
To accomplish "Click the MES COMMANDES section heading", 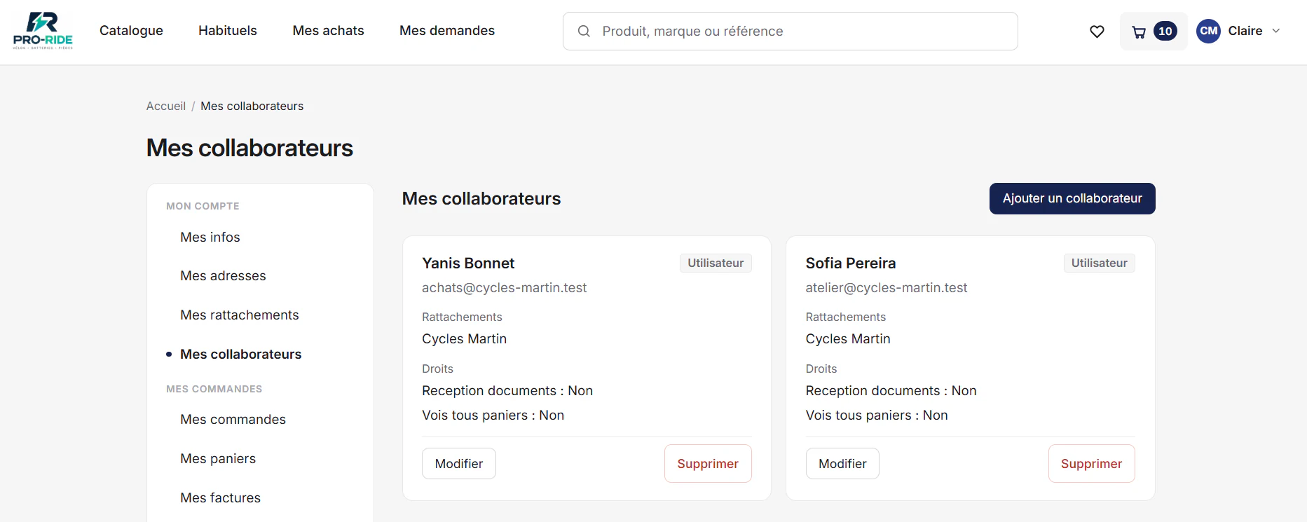I will [214, 389].
